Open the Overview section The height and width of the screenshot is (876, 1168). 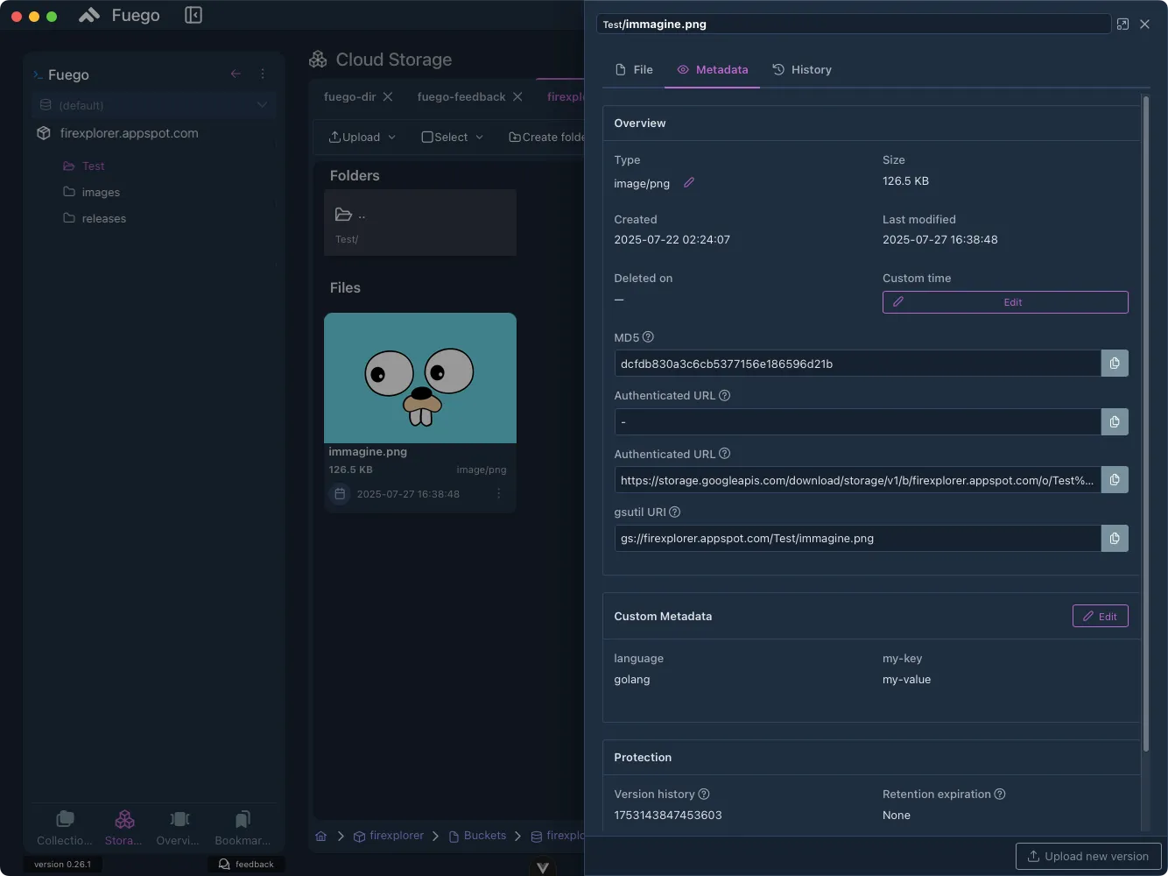coord(178,827)
